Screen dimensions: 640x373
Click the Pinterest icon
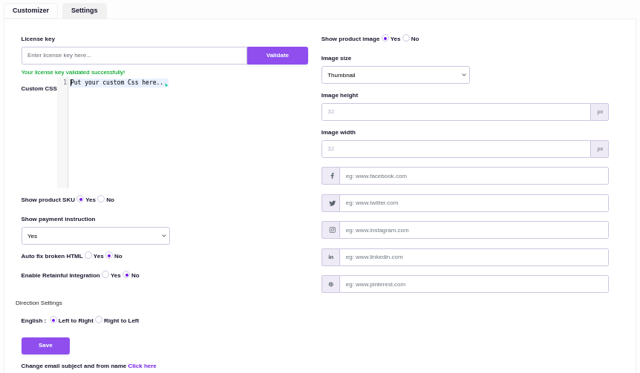point(331,284)
